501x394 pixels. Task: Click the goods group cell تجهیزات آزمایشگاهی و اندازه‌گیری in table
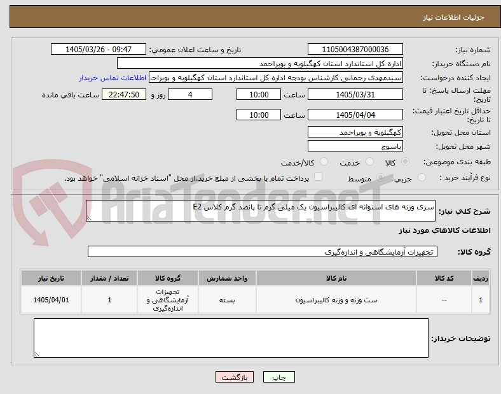[x=168, y=300]
